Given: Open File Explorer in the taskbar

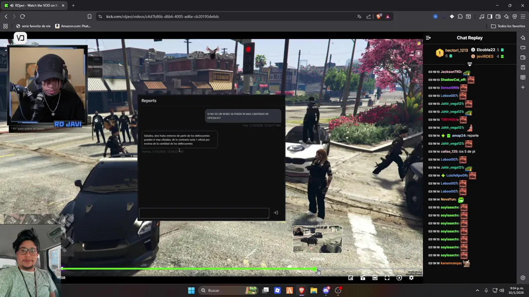Looking at the screenshot, I should pos(314,290).
